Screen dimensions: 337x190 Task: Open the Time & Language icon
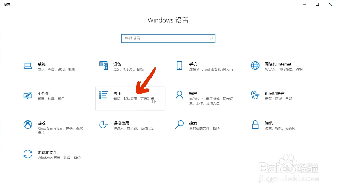coord(255,95)
